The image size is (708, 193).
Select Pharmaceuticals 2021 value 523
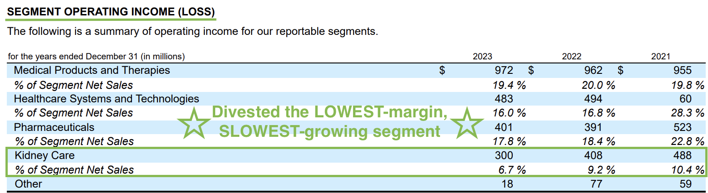point(682,127)
